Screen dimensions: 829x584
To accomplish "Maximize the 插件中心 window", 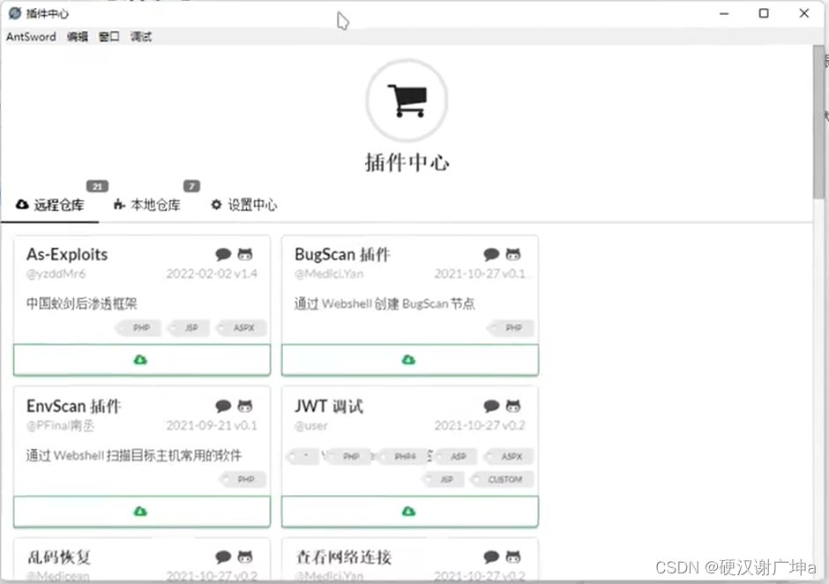I will 764,13.
